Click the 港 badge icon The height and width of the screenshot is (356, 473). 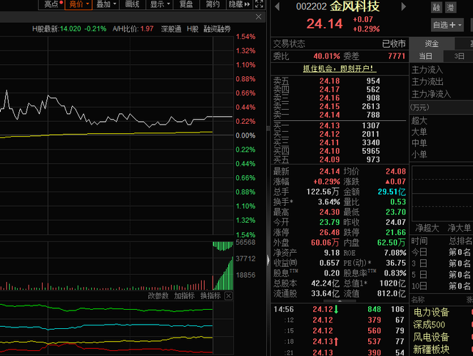(x=450, y=7)
